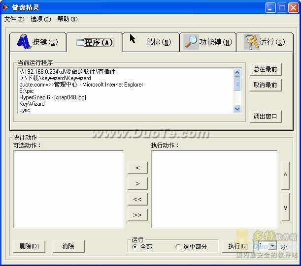The width and height of the screenshot is (301, 266).
Task: Click the magnifying glass icon
Action: point(191,41)
